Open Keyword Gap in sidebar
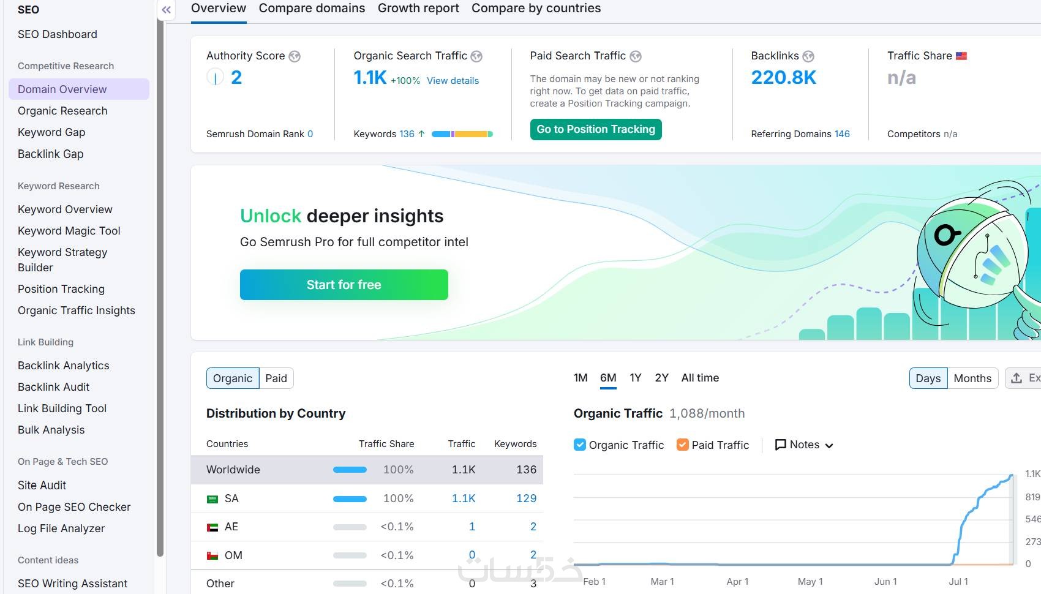The height and width of the screenshot is (594, 1041). point(51,132)
